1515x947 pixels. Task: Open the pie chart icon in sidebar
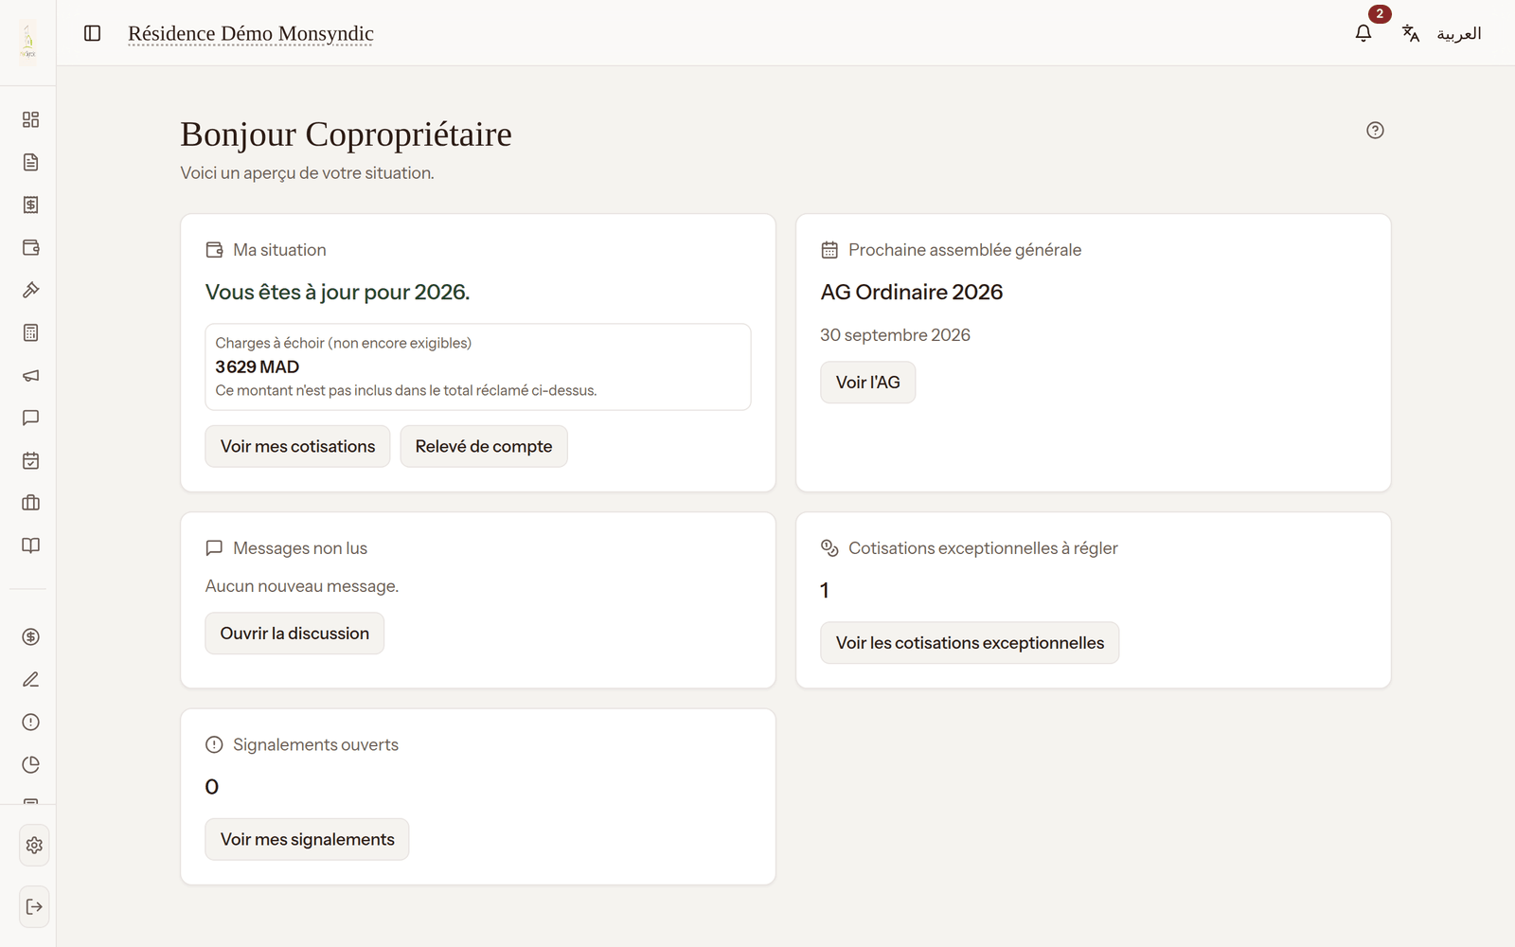30,764
